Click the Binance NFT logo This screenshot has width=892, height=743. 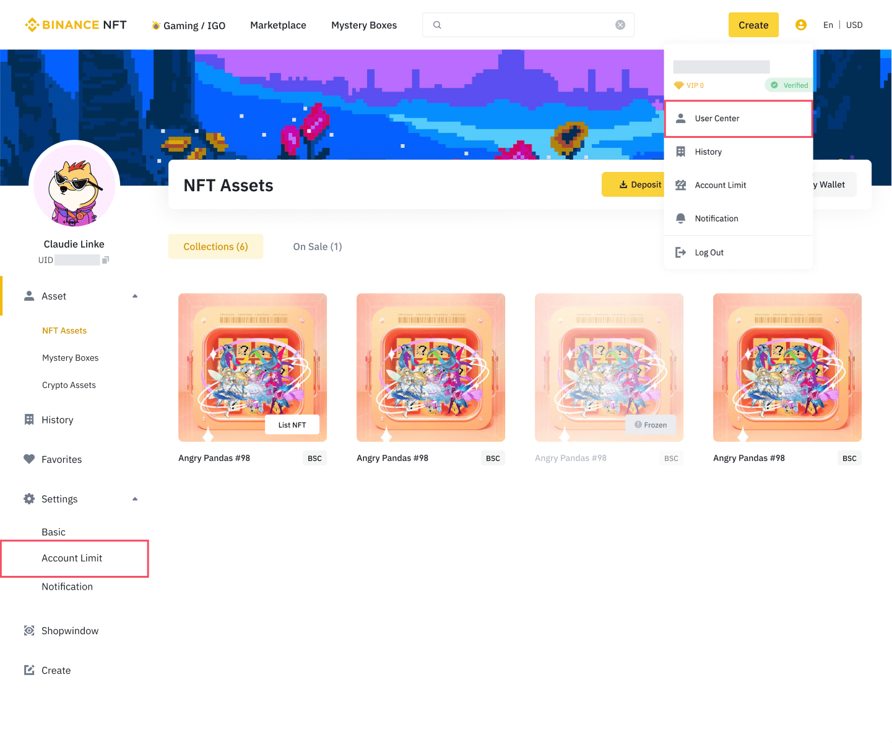[76, 25]
